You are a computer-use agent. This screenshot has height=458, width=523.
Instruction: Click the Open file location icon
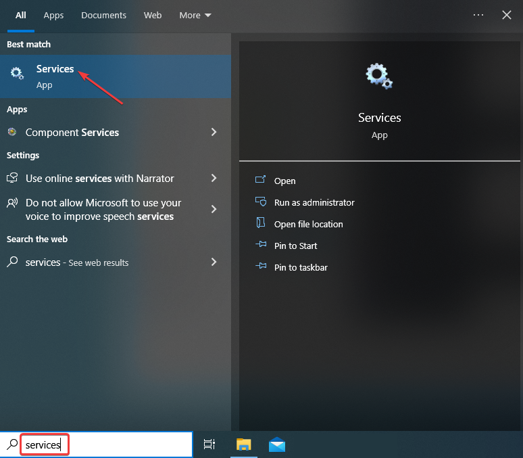pyautogui.click(x=261, y=223)
